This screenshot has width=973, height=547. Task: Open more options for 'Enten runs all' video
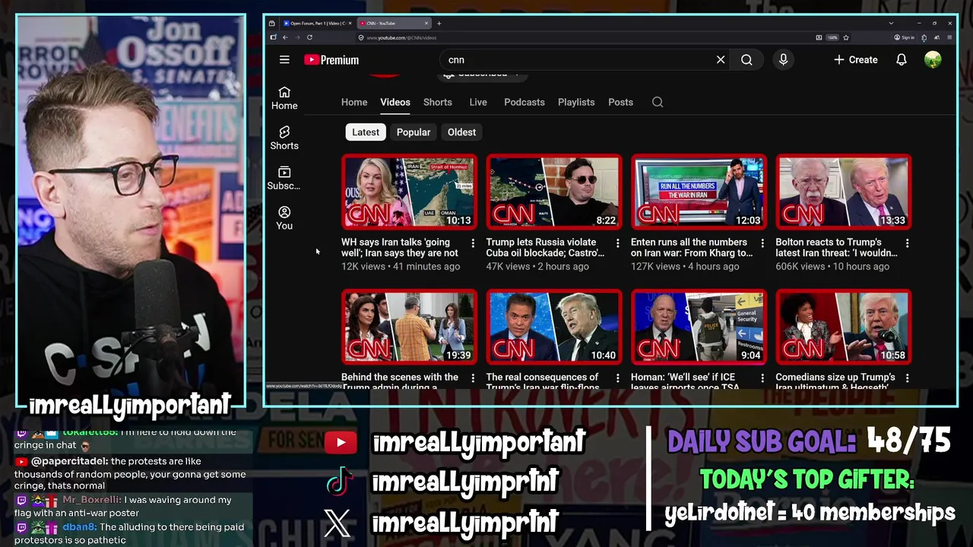762,243
